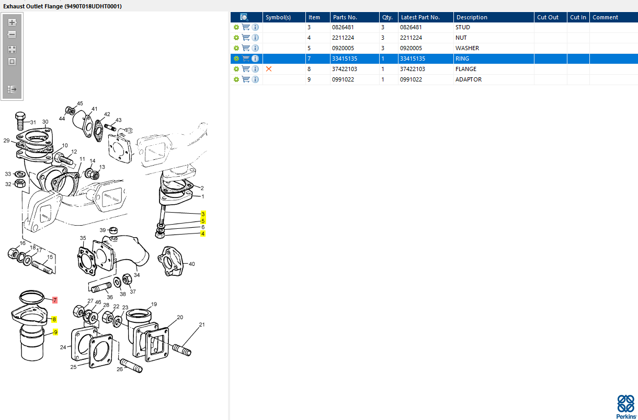638x420 pixels.
Task: Add ADAPTOR 0991022 to cart
Action: click(x=246, y=79)
